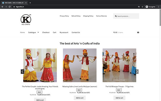
Task: Click the tracking protection eye icon
Action: 139,7
